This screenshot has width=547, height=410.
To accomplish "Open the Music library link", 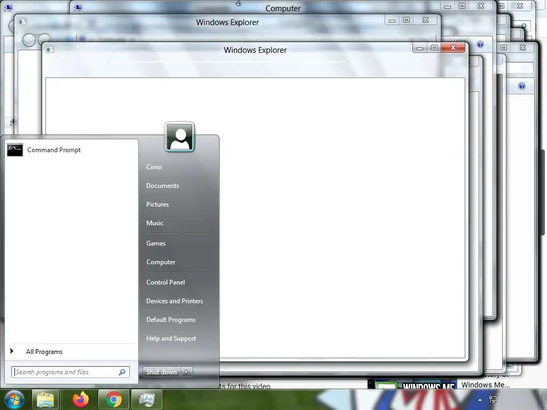I will pos(154,223).
